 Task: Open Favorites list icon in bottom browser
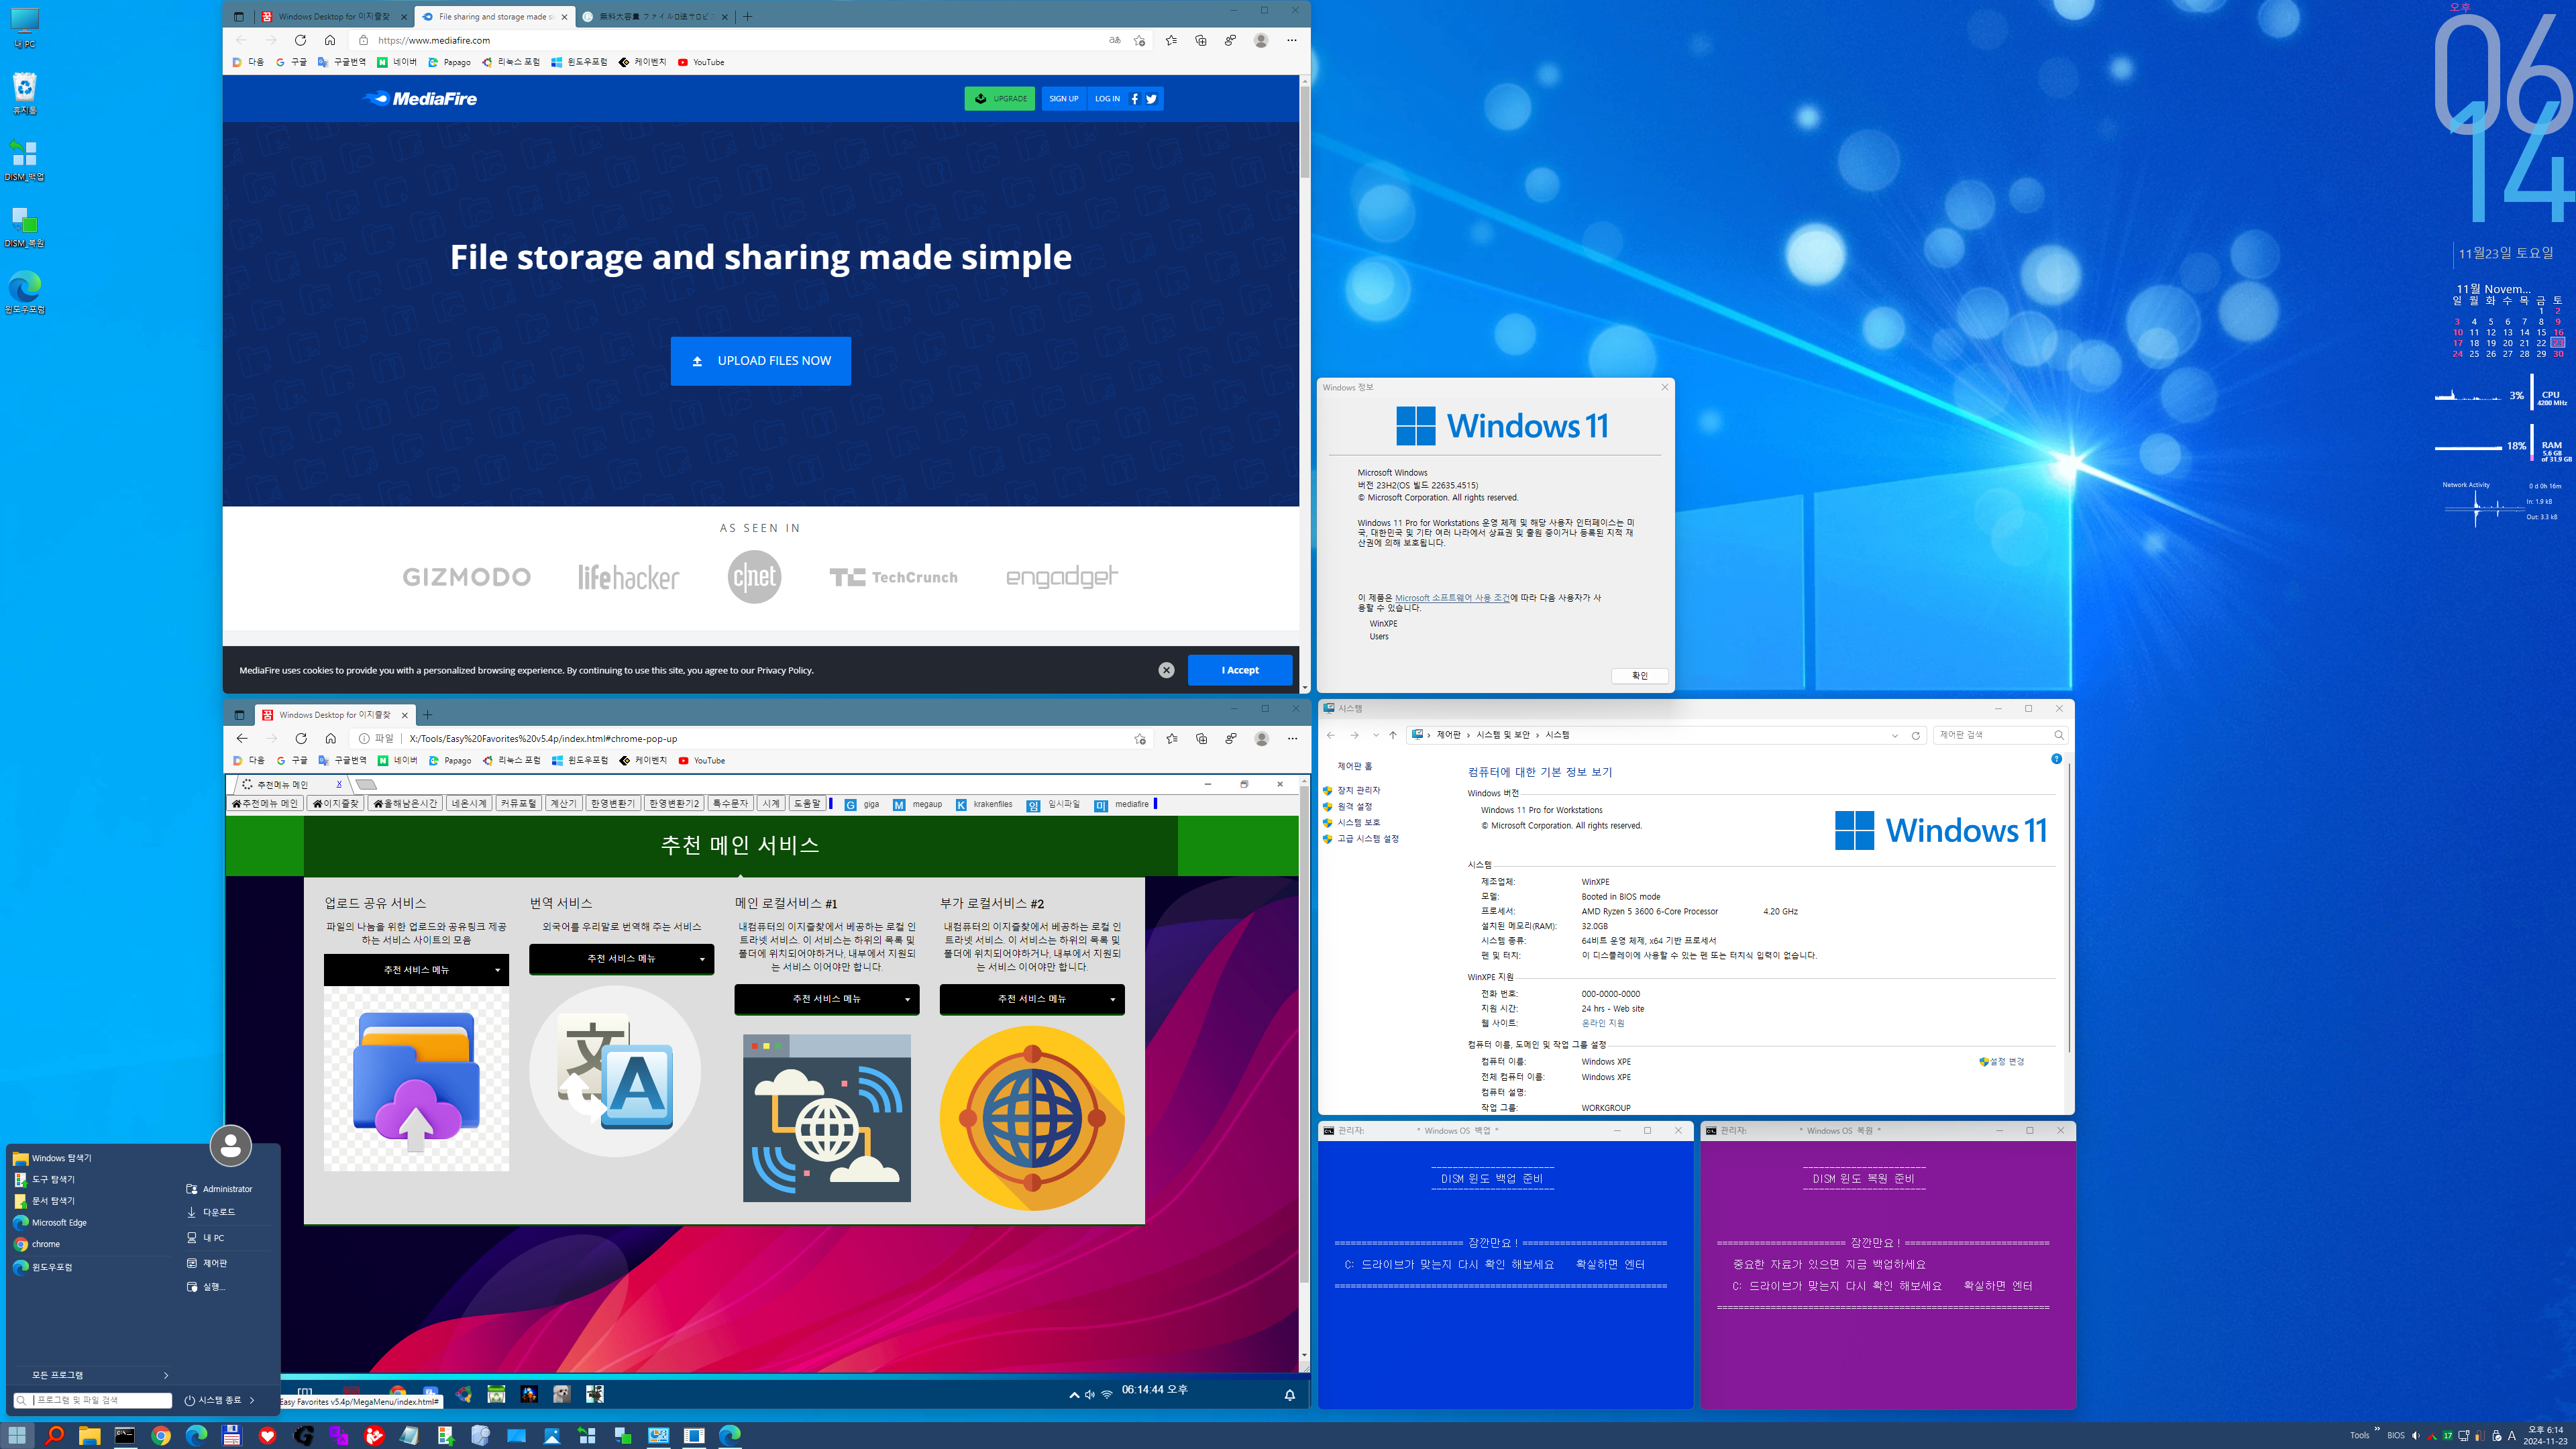pyautogui.click(x=1172, y=738)
